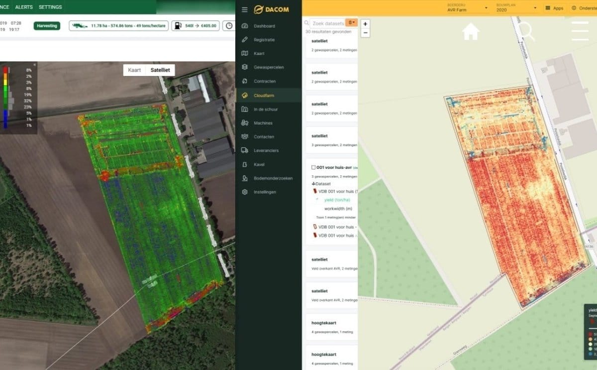
Task: Click the Apps grid icon
Action: click(548, 8)
